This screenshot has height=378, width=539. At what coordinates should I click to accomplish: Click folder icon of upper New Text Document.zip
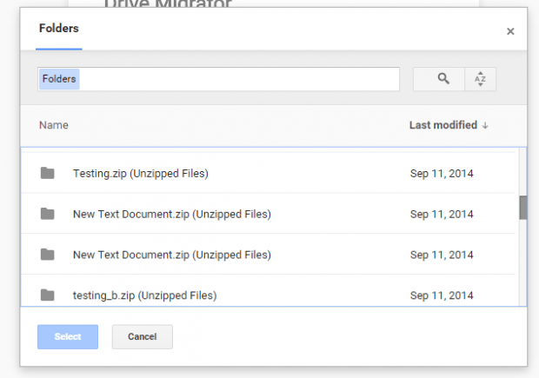[48, 214]
